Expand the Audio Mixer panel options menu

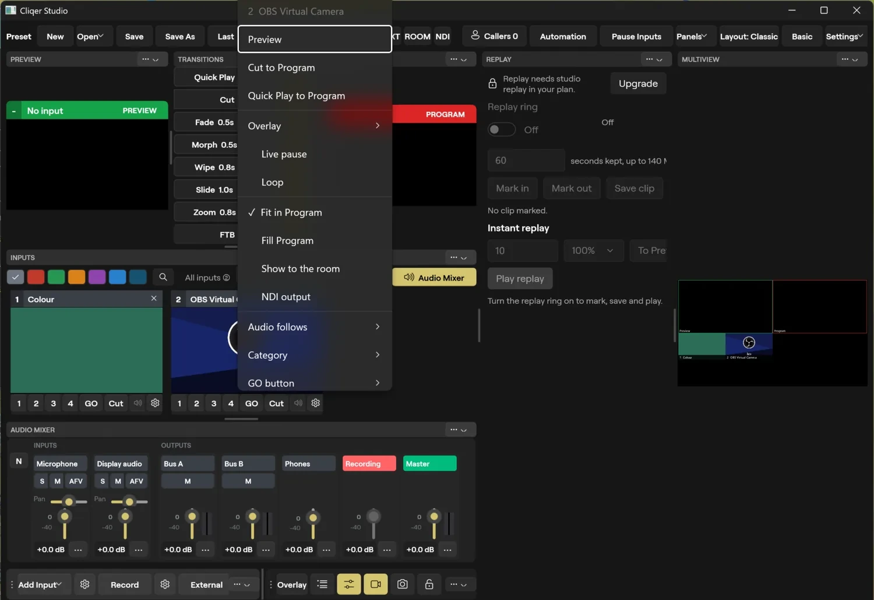[459, 429]
